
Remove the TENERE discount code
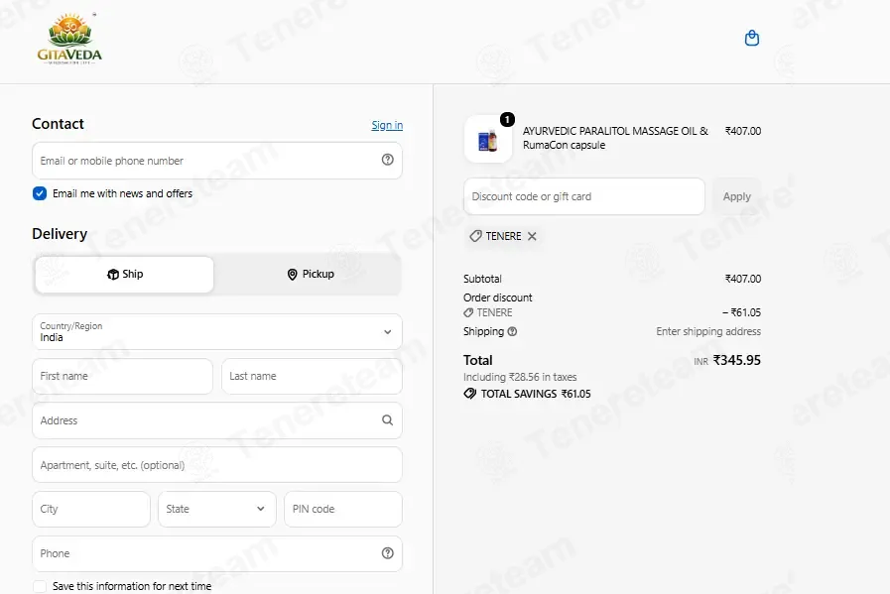point(532,236)
